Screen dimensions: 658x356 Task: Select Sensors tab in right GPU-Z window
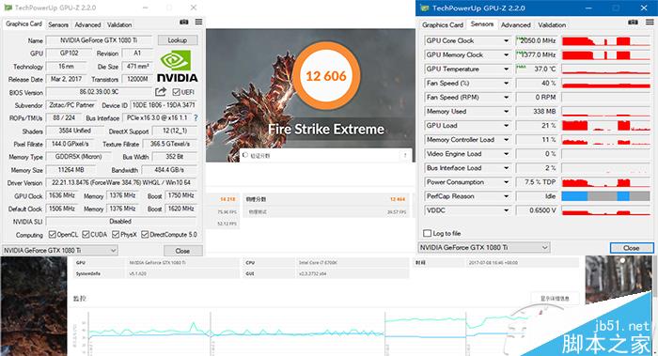481,23
